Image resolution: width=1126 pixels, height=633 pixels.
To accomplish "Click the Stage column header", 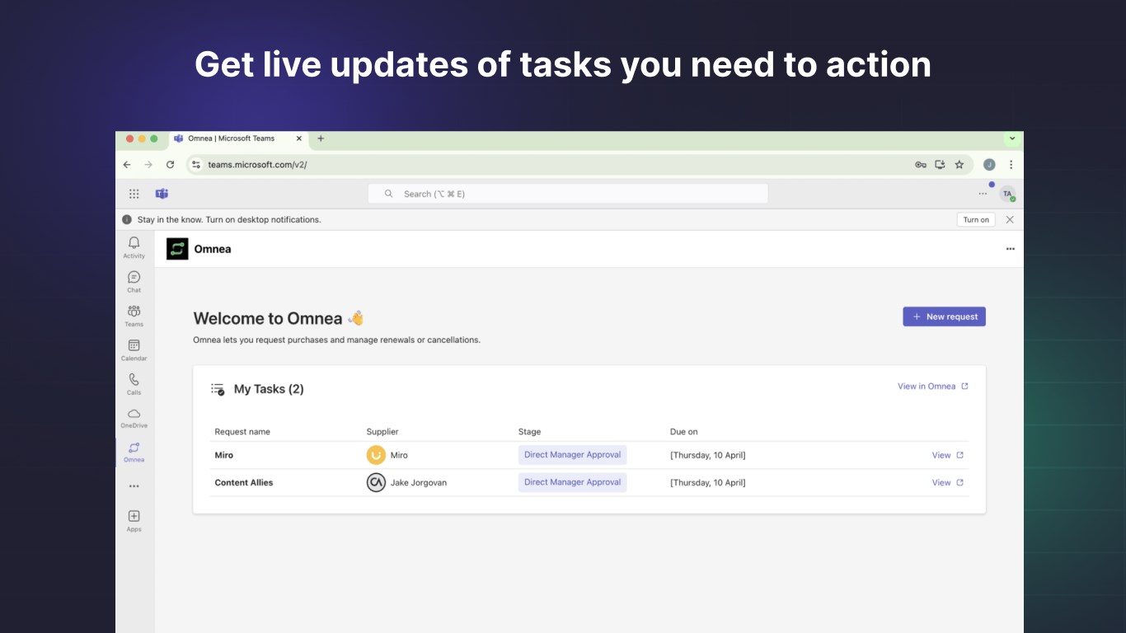I will click(x=530, y=432).
